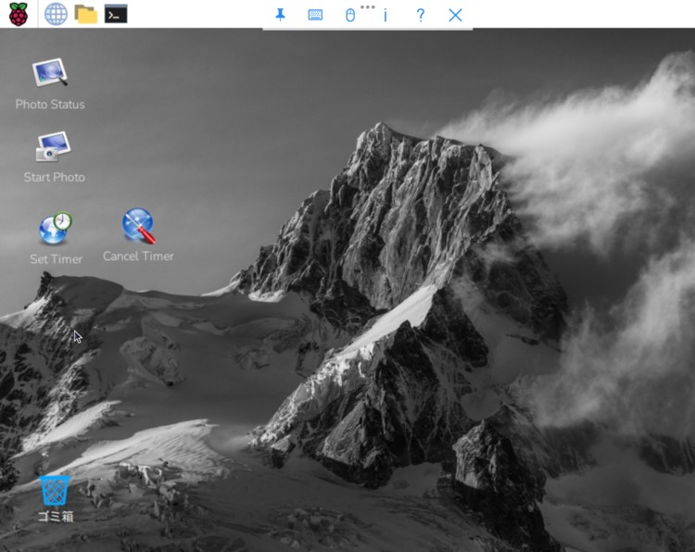
Task: Click the mouse icon in remote toolbar
Action: 350,15
